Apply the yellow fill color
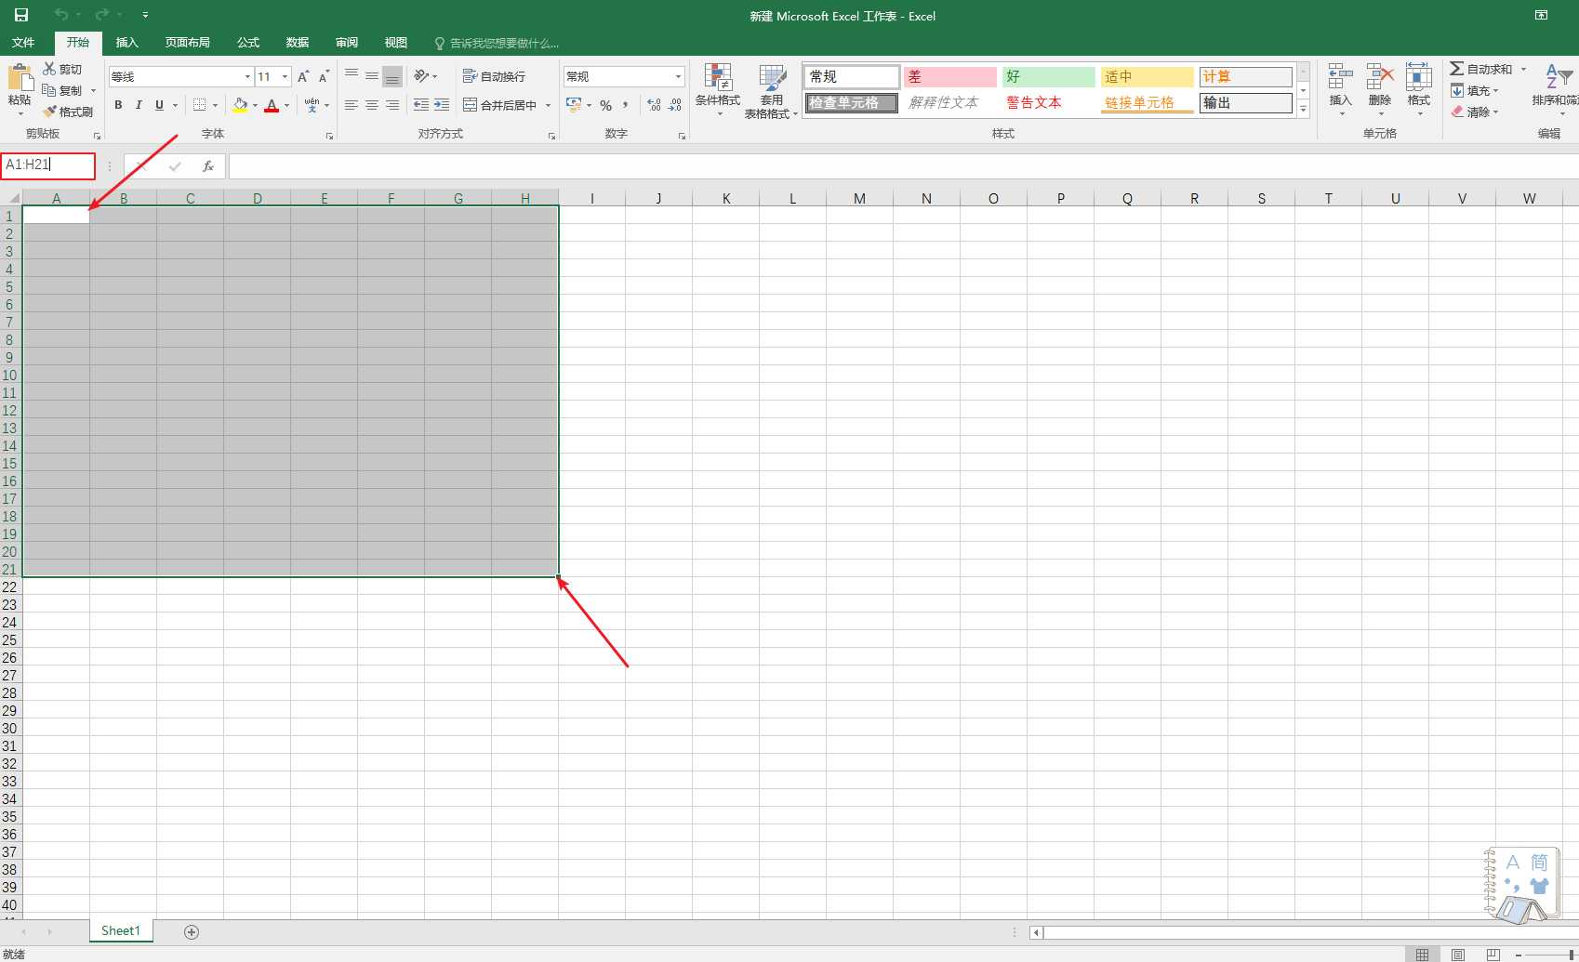 coord(240,105)
